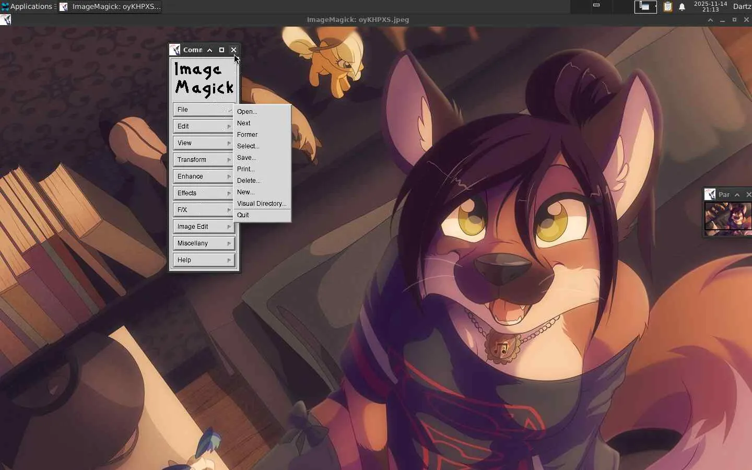Screen dimensions: 752x470
Task: Expand the View submenu arrow
Action: pyautogui.click(x=229, y=143)
